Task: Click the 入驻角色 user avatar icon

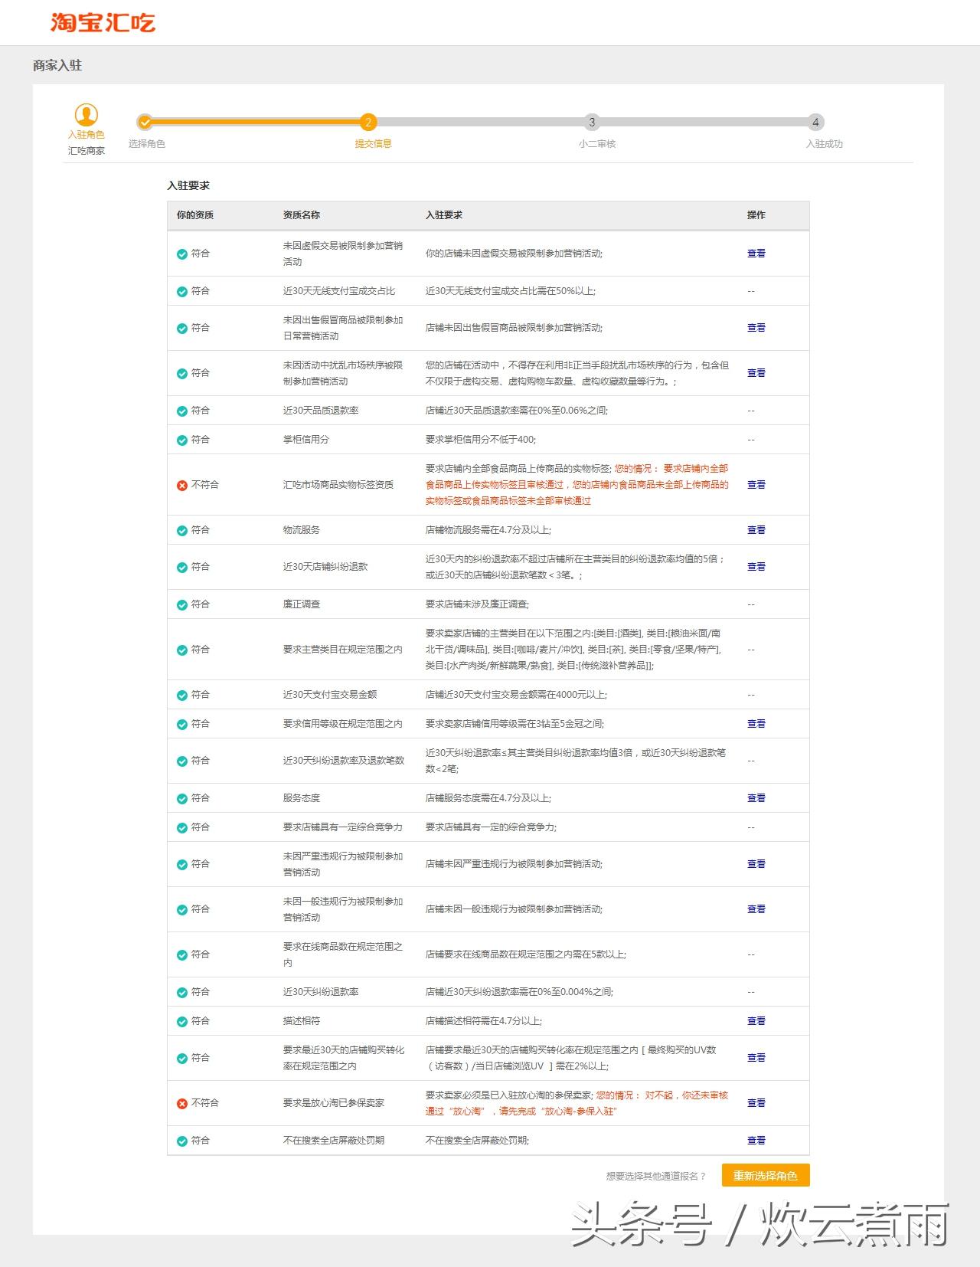Action: 87,115
